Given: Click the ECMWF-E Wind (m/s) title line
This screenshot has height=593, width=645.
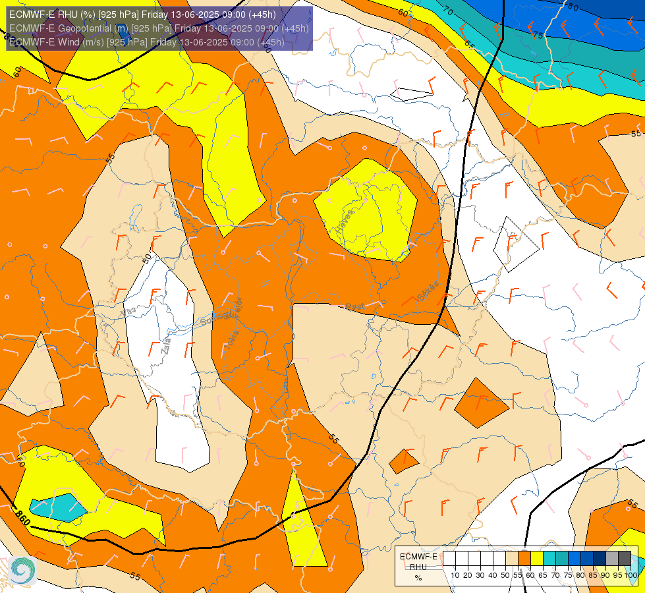Looking at the screenshot, I should pos(147,42).
